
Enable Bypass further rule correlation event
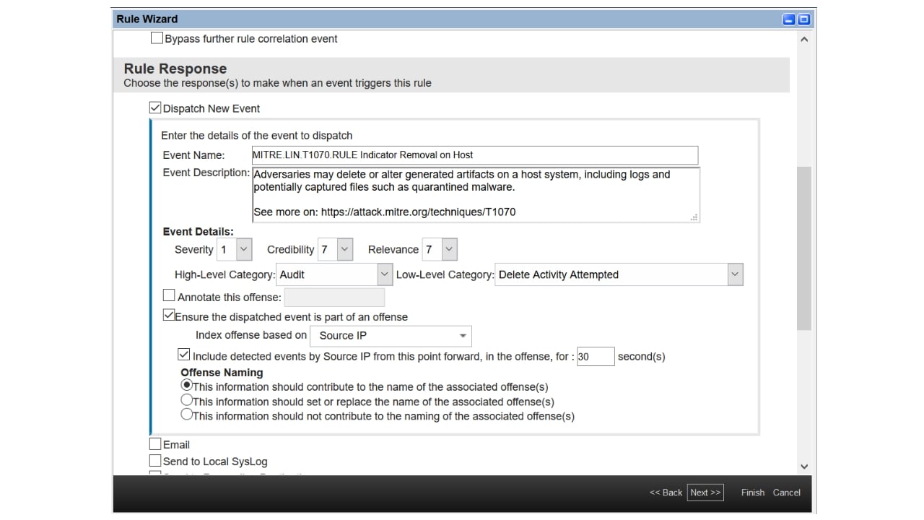[157, 38]
